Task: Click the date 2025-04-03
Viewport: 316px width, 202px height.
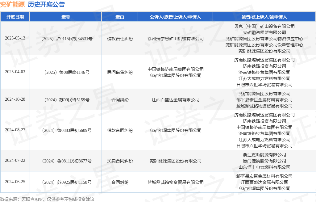Action: coord(15,72)
